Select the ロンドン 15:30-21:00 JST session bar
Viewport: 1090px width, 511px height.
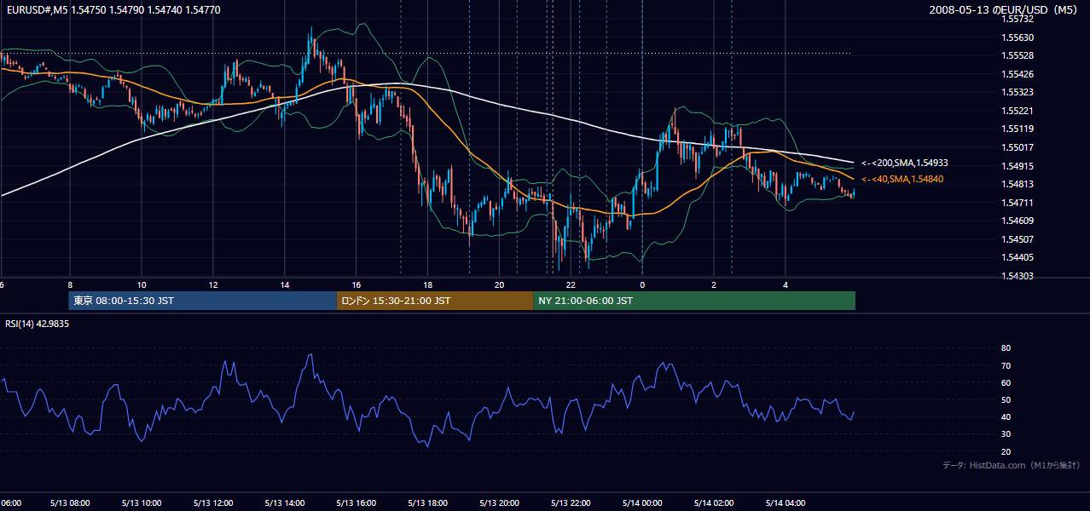435,301
